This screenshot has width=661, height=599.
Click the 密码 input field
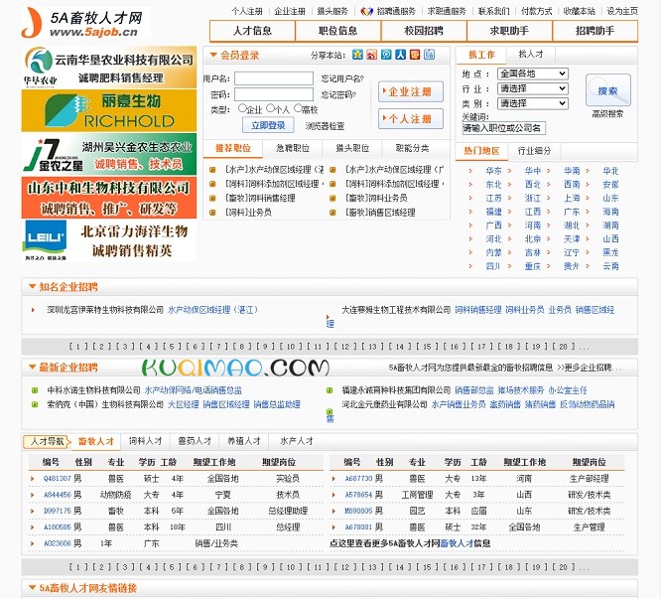pyautogui.click(x=274, y=94)
